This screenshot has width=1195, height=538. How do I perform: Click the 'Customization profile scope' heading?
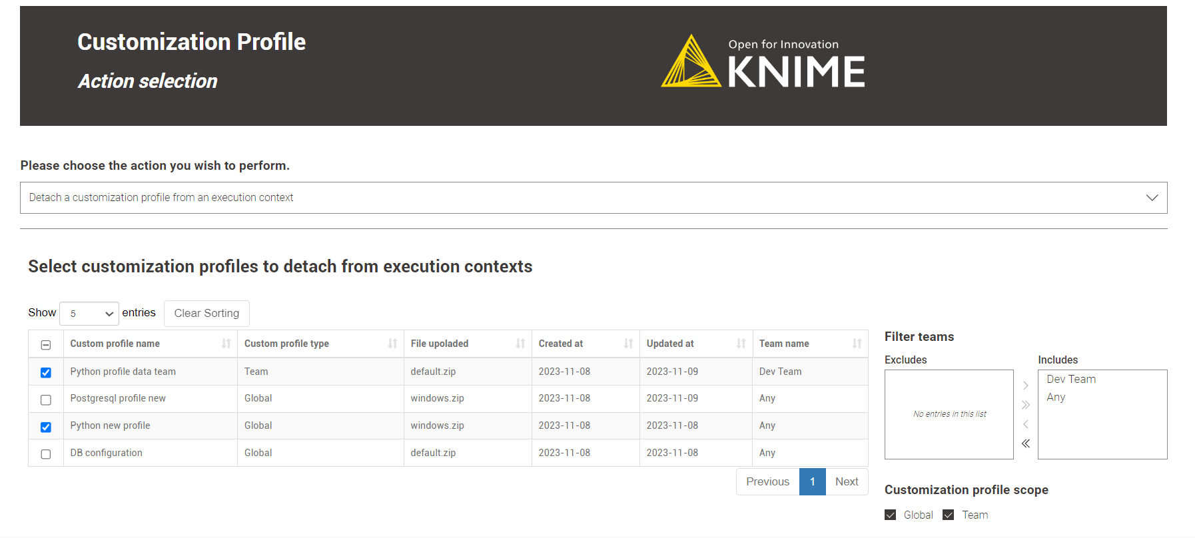(967, 490)
